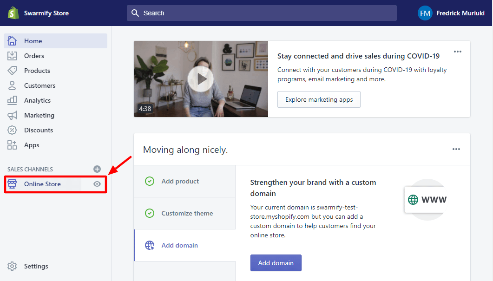This screenshot has width=493, height=281.
Task: Click Explore marketing apps button
Action: tap(319, 99)
